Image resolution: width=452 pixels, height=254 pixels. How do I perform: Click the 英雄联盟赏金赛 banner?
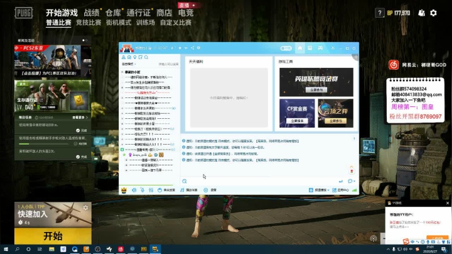[x=316, y=82]
